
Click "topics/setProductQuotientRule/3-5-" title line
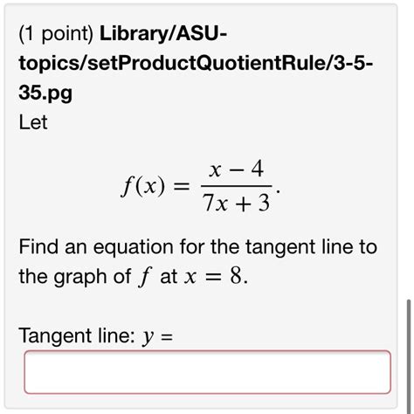(x=196, y=63)
